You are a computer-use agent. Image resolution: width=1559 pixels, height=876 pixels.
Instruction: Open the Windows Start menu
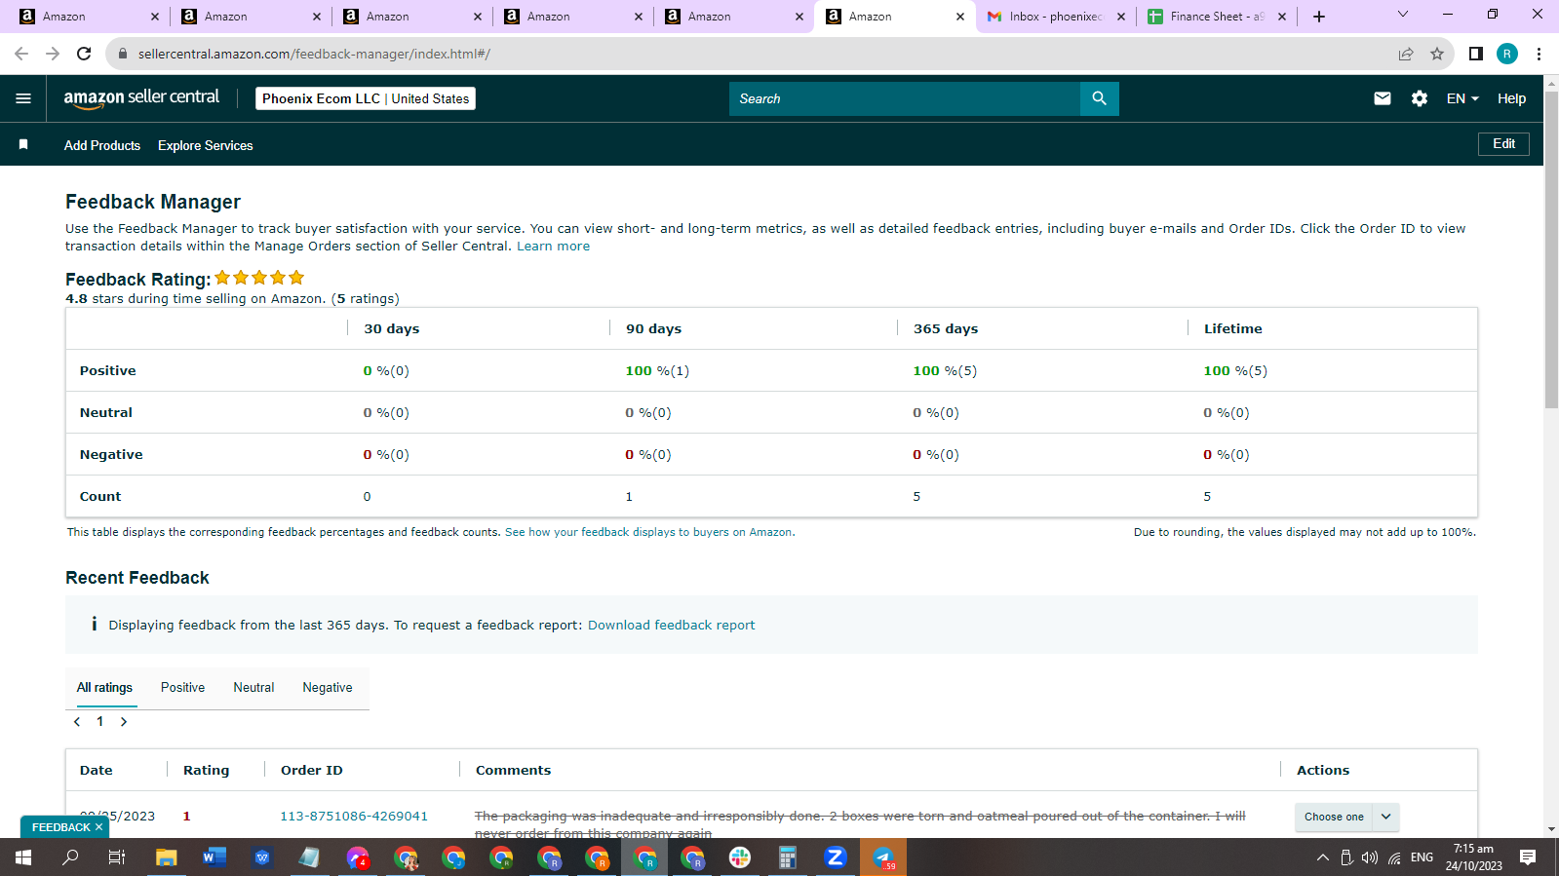[x=23, y=857]
